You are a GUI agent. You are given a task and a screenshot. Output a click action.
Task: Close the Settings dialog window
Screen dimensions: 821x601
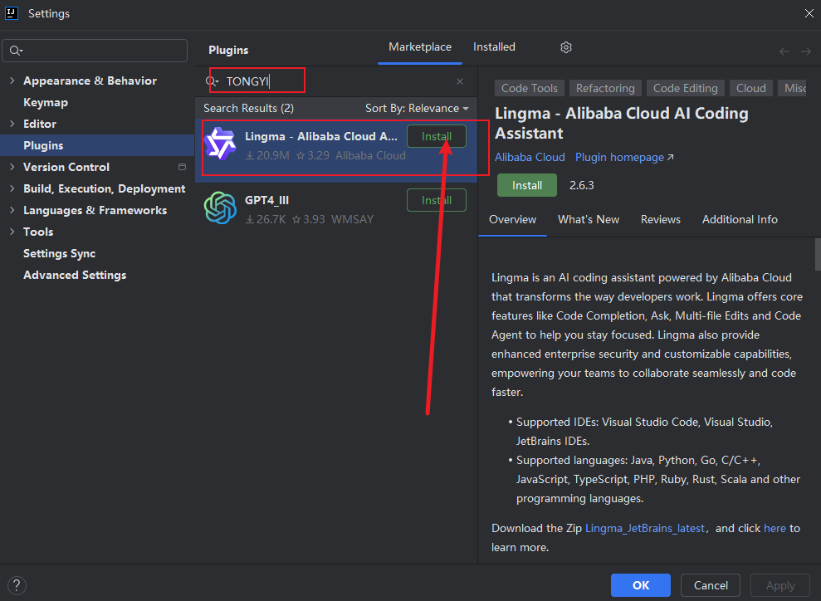(x=809, y=13)
